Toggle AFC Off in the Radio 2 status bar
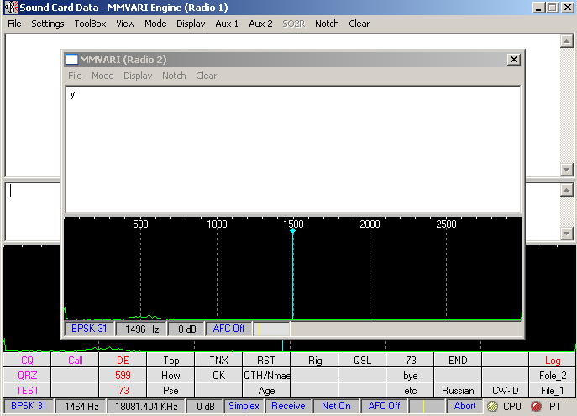577x416 pixels. (x=228, y=329)
